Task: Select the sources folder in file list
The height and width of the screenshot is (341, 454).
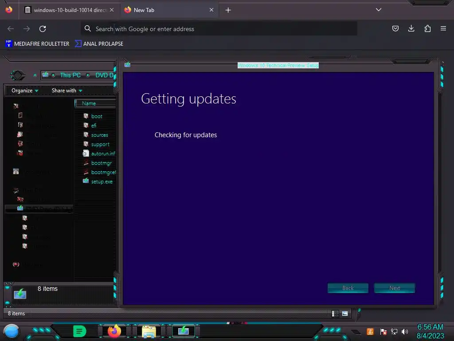Action: 99,135
